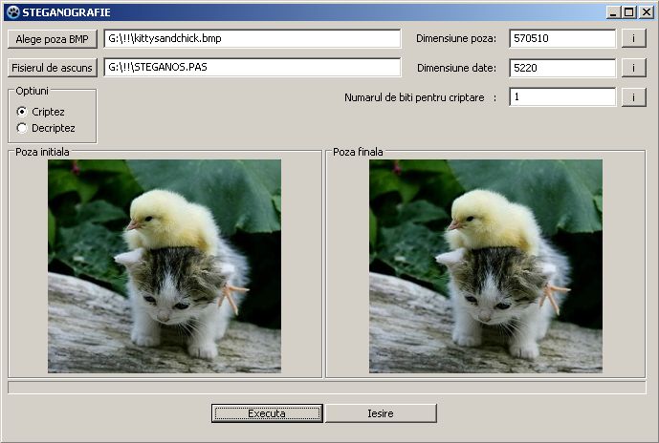The image size is (659, 443).
Task: Click the Dimensiune poza: label
Action: pos(456,38)
